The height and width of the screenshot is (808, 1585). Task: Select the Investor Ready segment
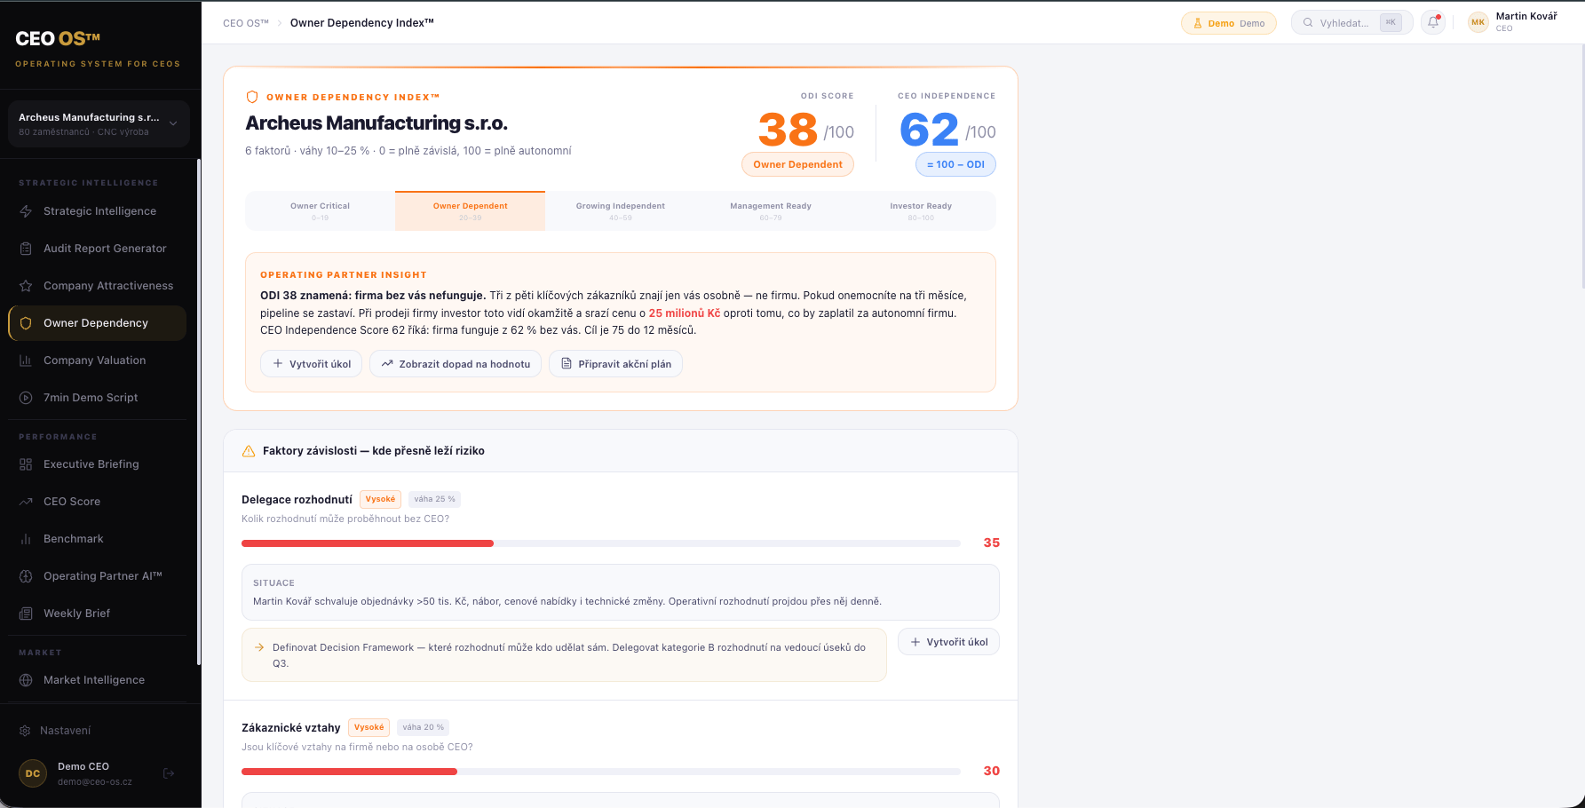[921, 211]
